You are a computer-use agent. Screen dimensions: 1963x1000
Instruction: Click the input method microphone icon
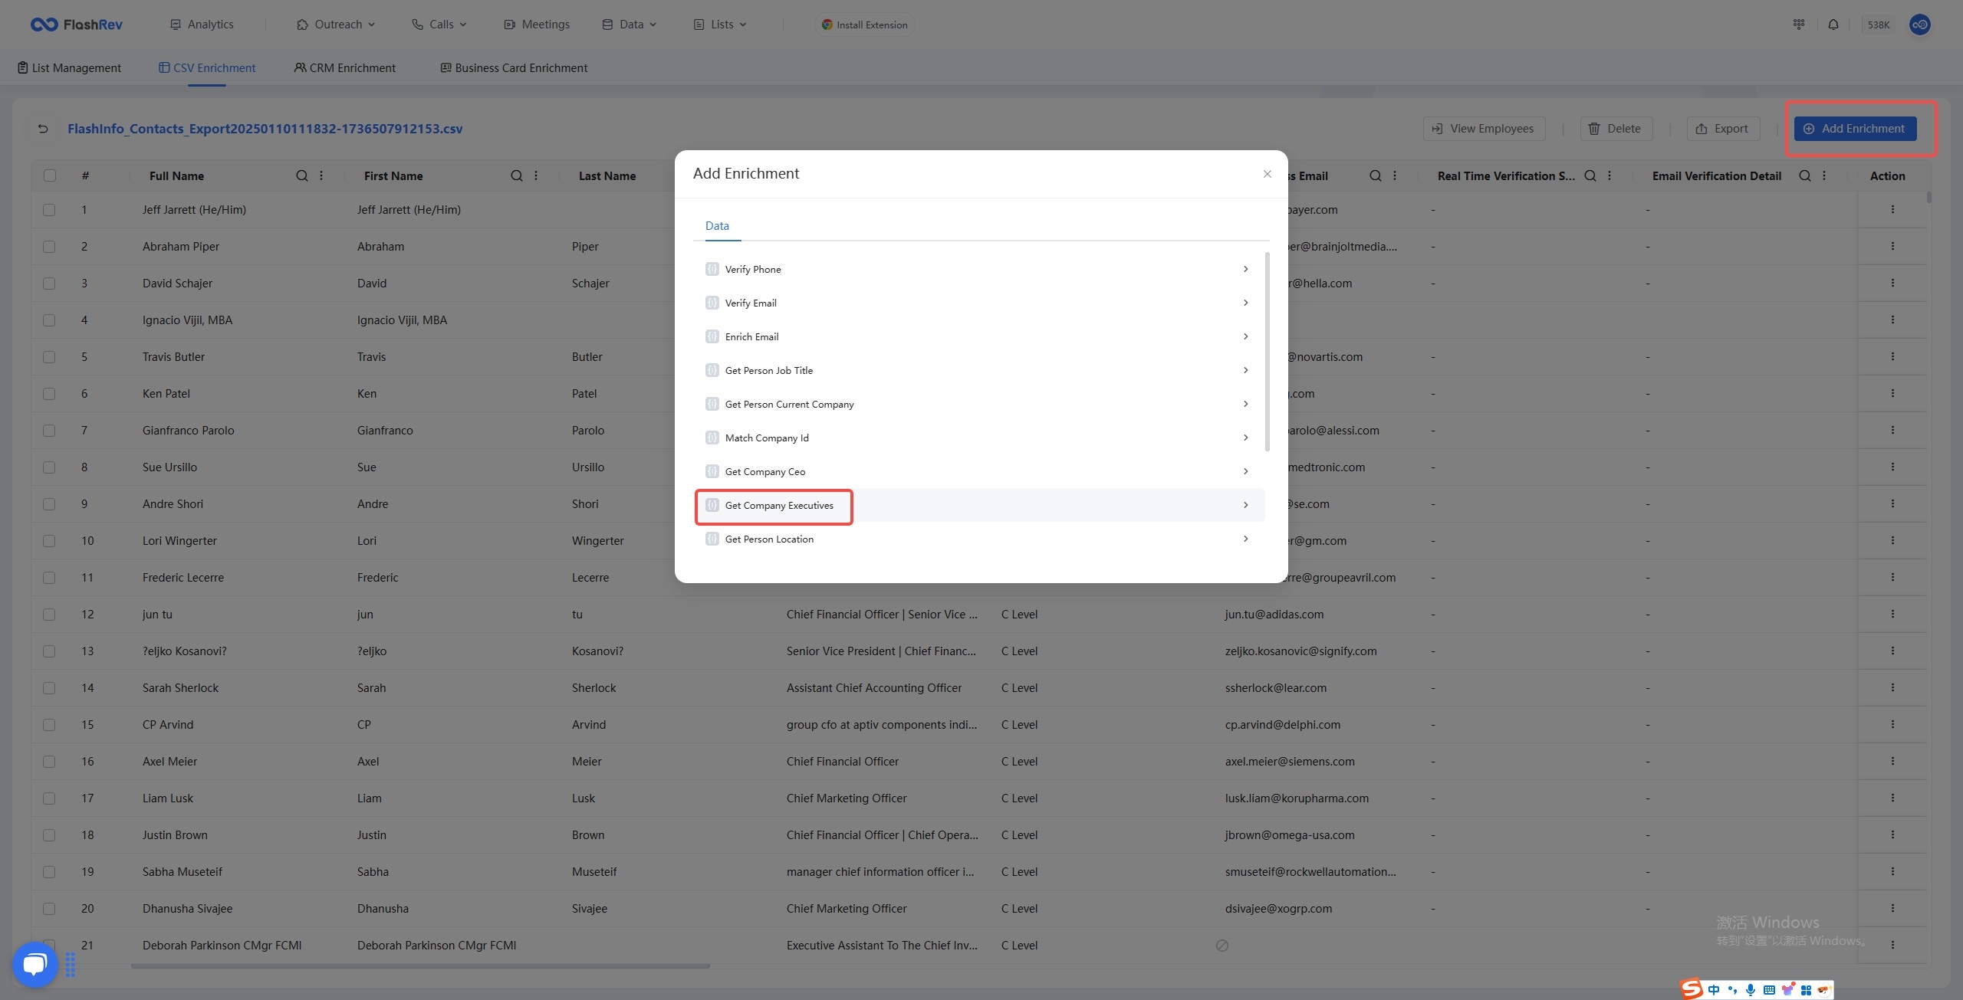(x=1751, y=989)
